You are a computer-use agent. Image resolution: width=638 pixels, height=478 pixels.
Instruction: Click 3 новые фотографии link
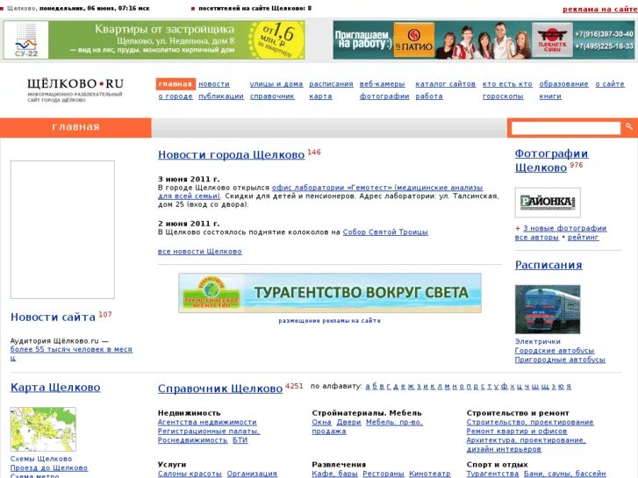[565, 228]
